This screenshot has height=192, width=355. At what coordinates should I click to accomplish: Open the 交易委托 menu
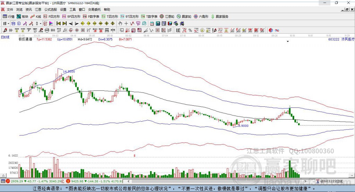[94, 9]
